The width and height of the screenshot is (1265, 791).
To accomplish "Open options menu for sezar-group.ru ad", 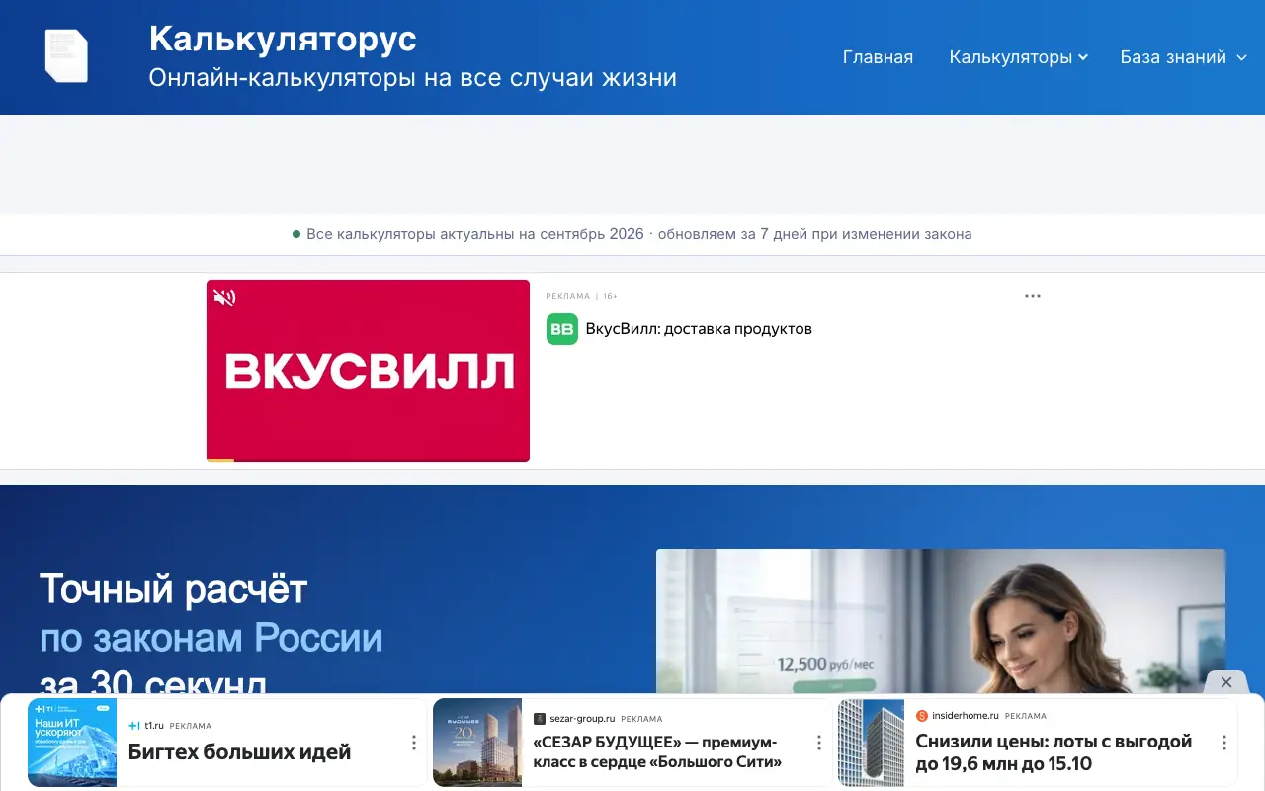I will click(x=818, y=743).
